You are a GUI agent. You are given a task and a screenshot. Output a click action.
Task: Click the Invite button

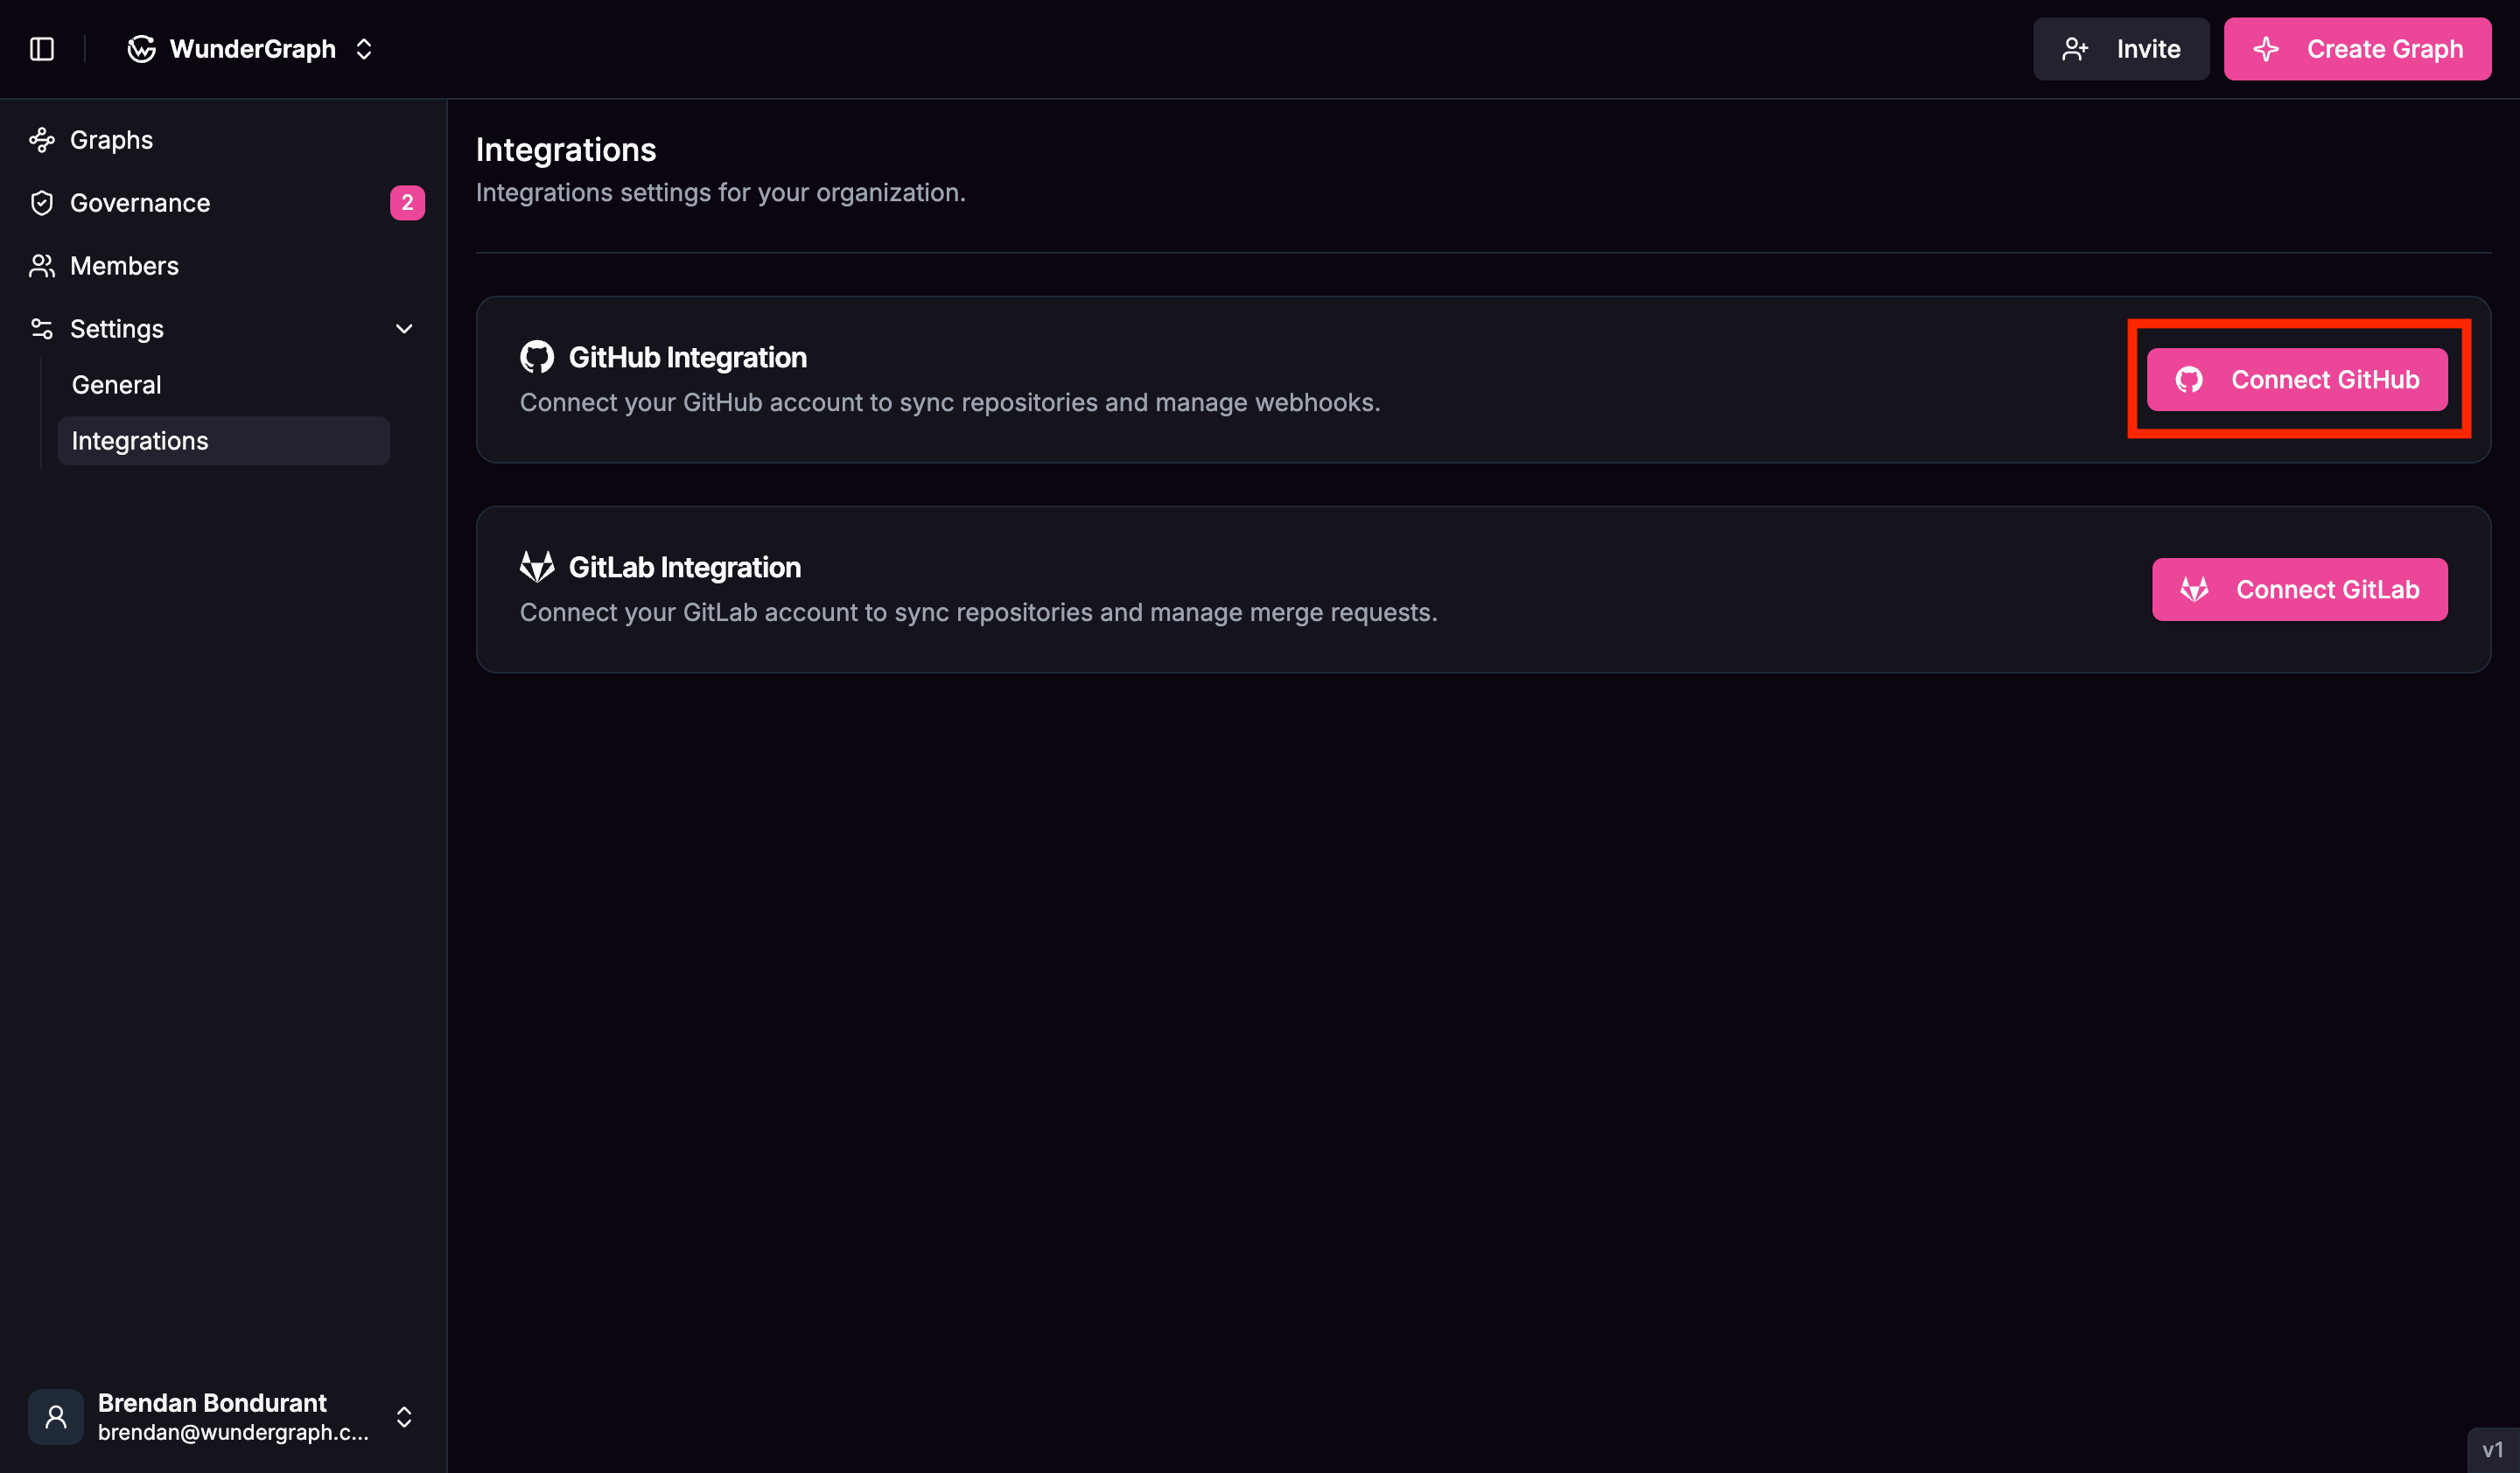(2121, 48)
